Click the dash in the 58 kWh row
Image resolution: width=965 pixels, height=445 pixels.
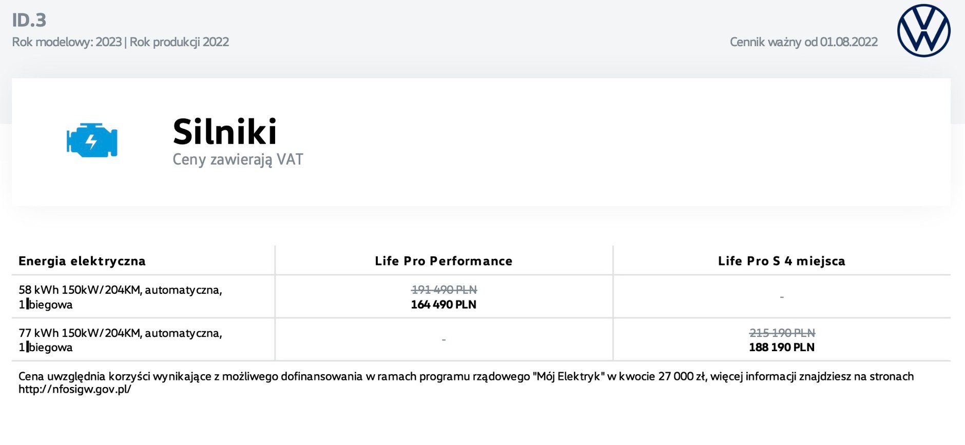tap(782, 297)
